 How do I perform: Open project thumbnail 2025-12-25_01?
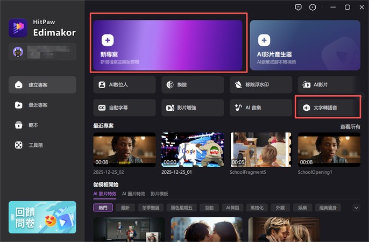pyautogui.click(x=193, y=150)
